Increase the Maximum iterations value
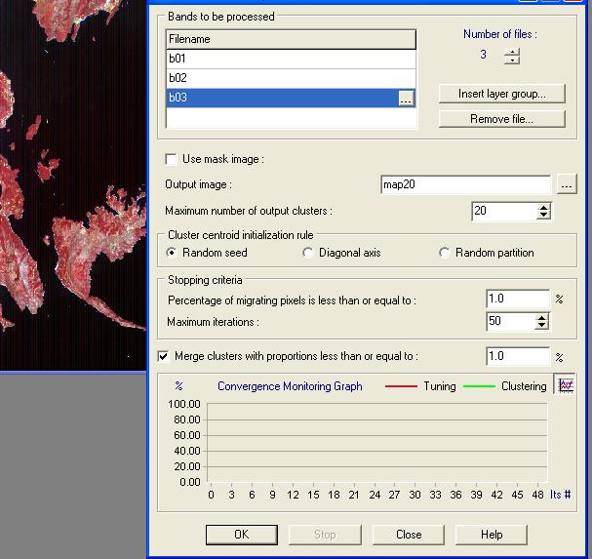The height and width of the screenshot is (559, 592). click(x=542, y=318)
